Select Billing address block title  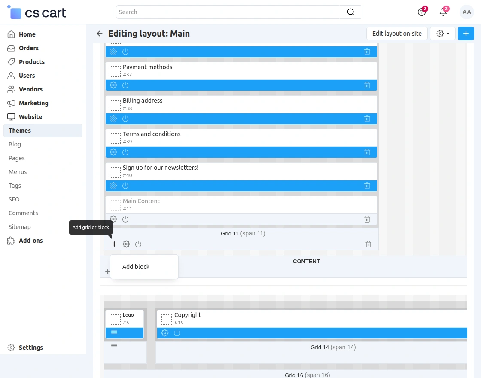(x=143, y=101)
